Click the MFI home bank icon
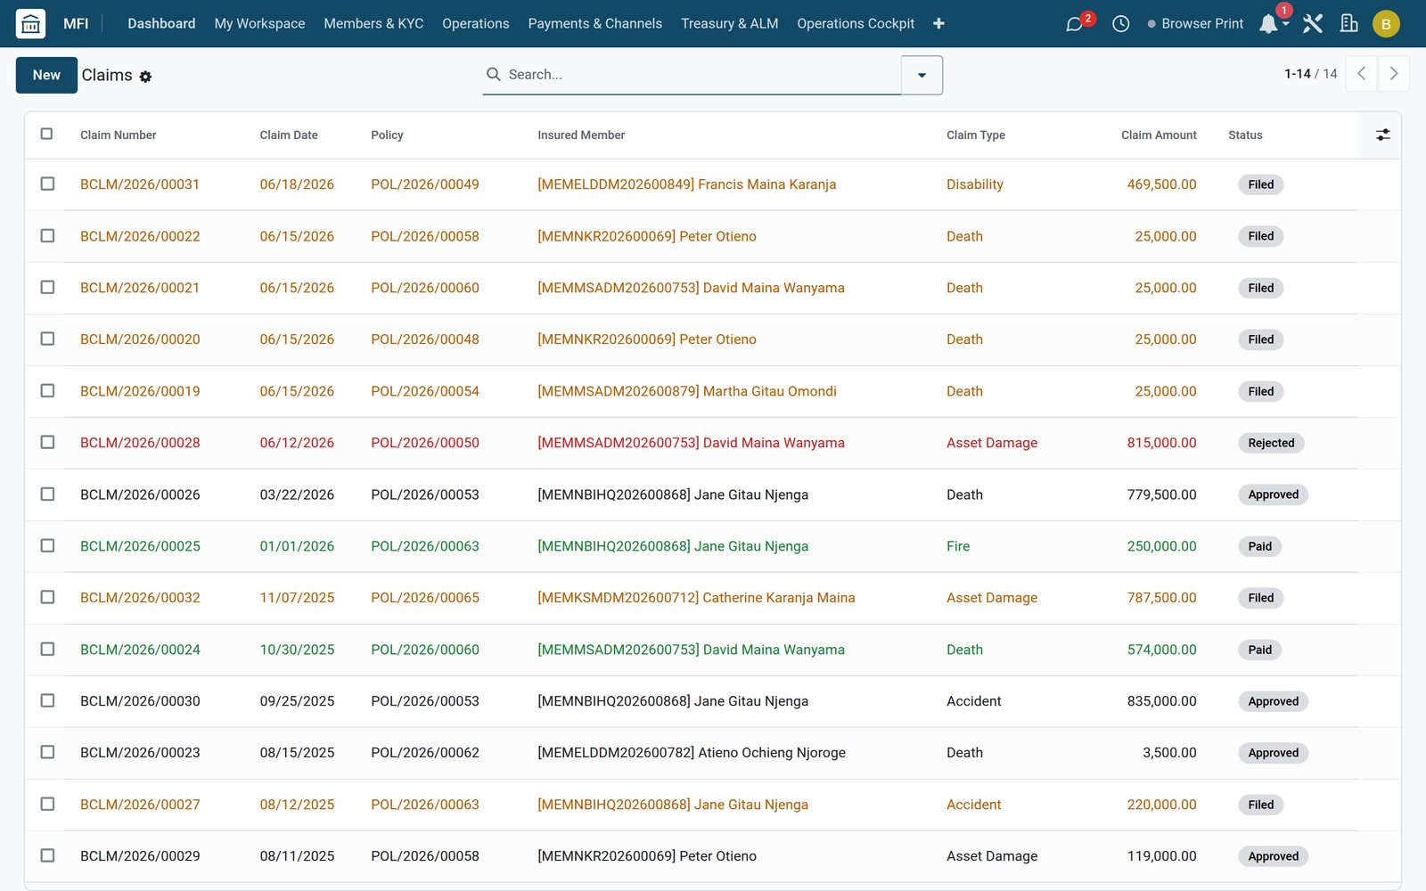The height and width of the screenshot is (891, 1426). (x=30, y=24)
